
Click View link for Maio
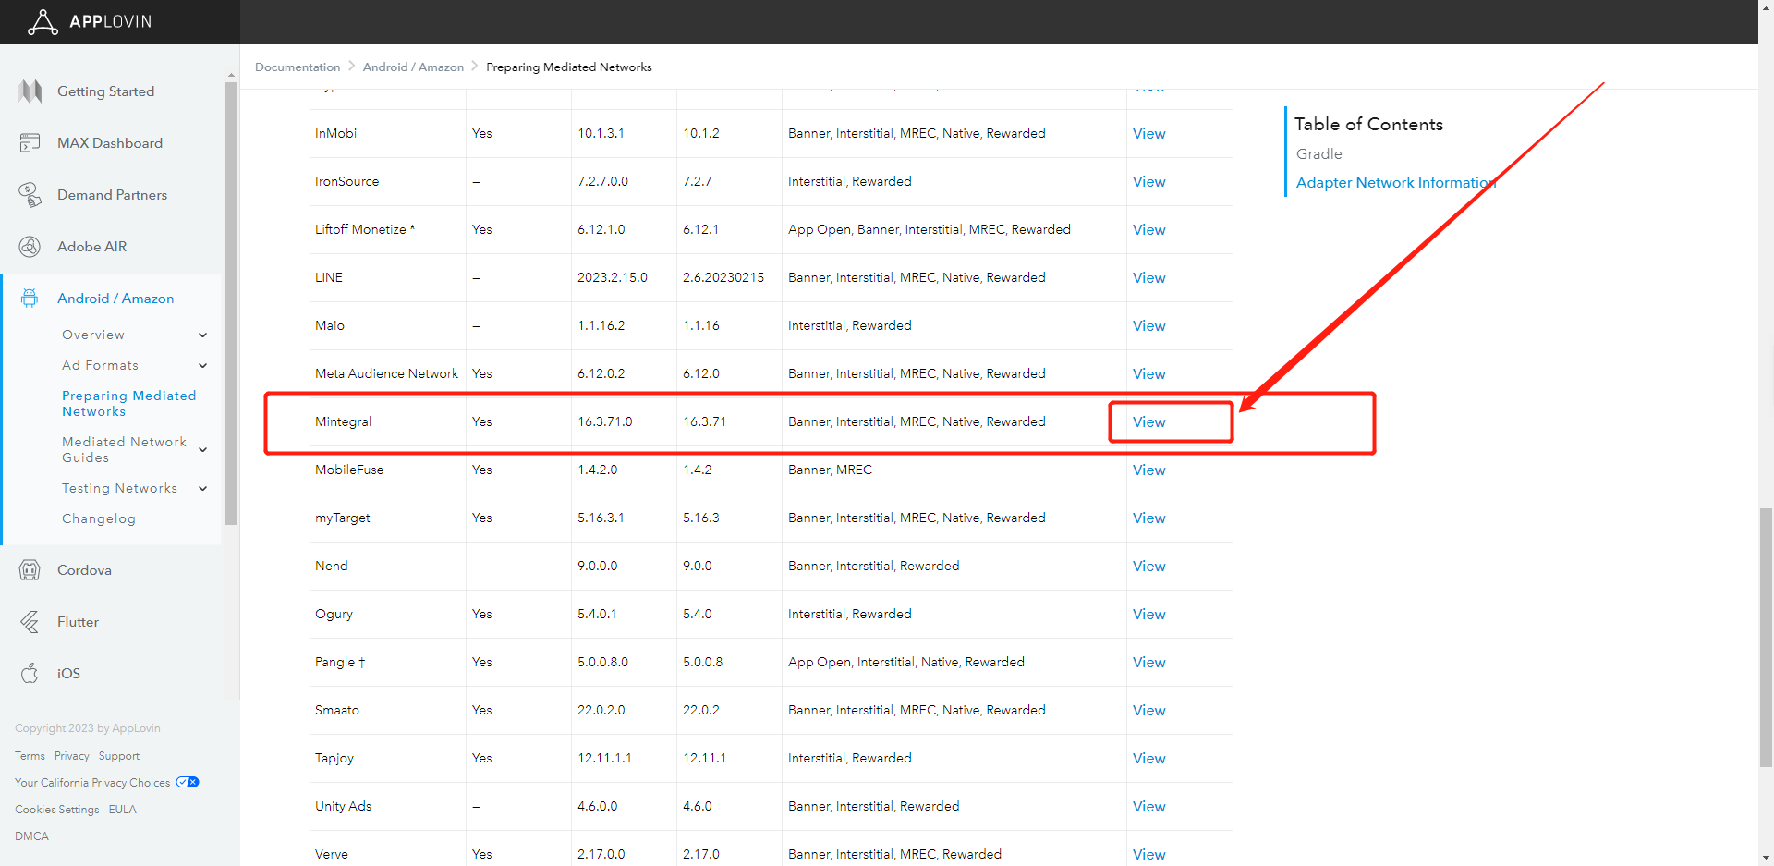point(1148,325)
